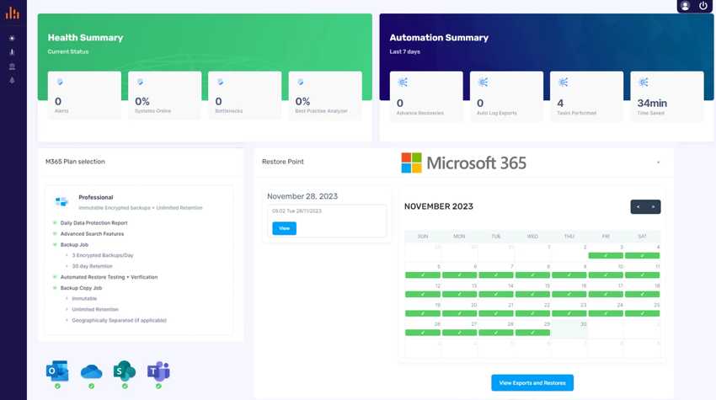Click the 30 day Retention sub-item

pyautogui.click(x=93, y=266)
